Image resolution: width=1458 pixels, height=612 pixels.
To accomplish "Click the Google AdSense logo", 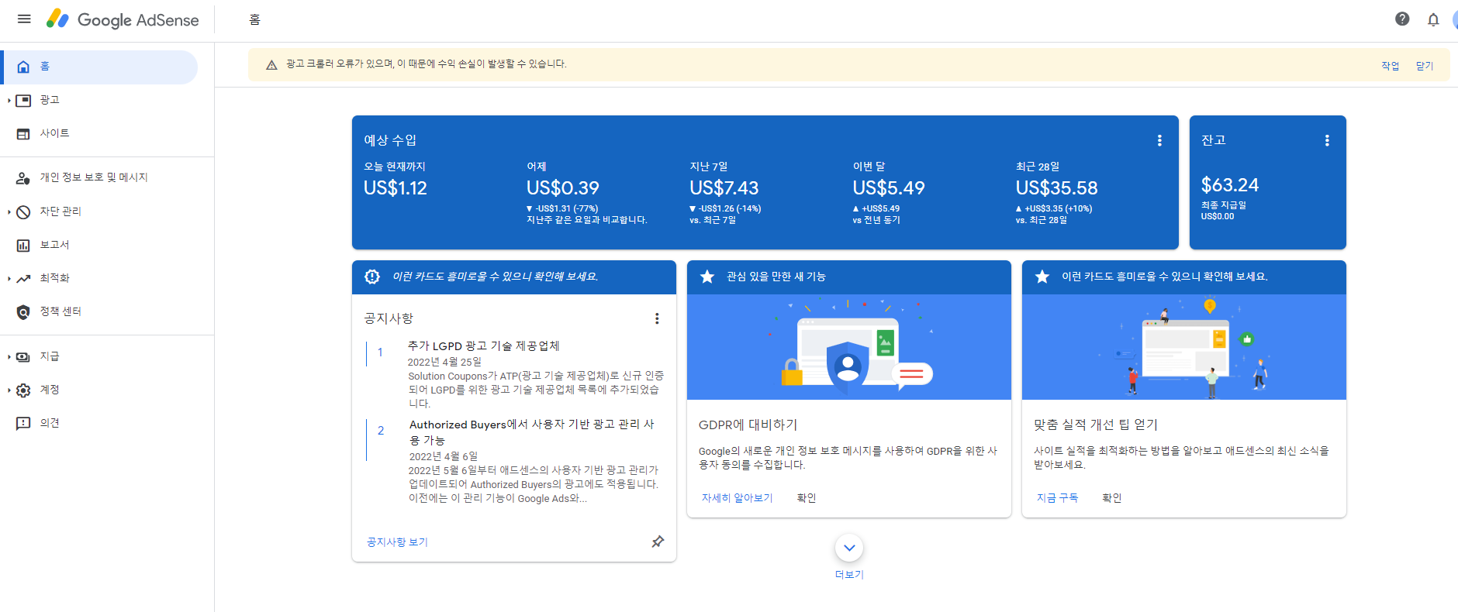I will 123,19.
